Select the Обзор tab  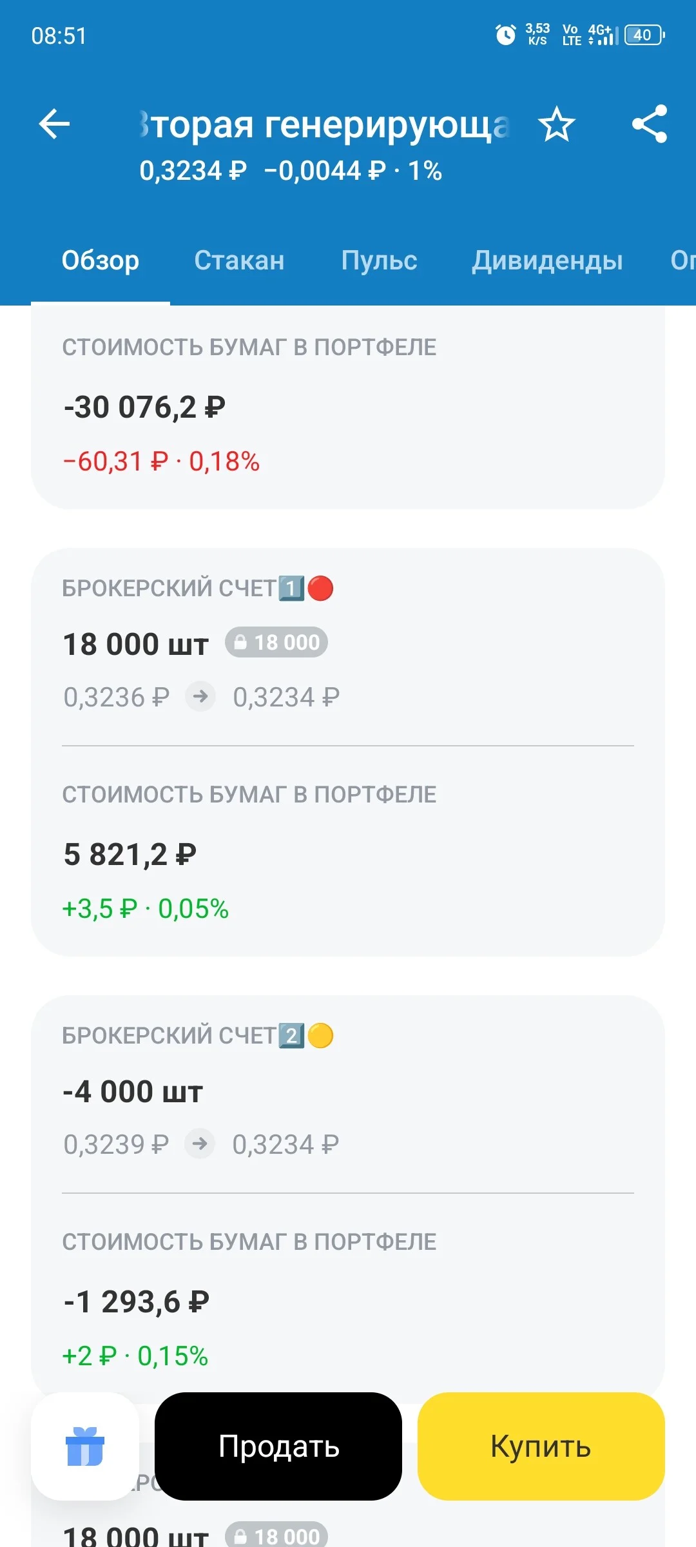[101, 260]
